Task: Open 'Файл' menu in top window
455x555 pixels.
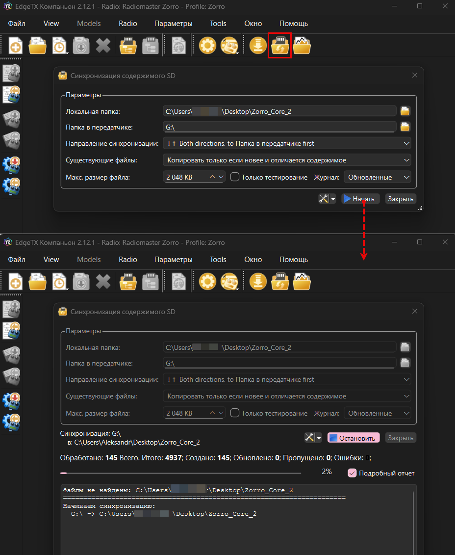Action: click(x=17, y=24)
